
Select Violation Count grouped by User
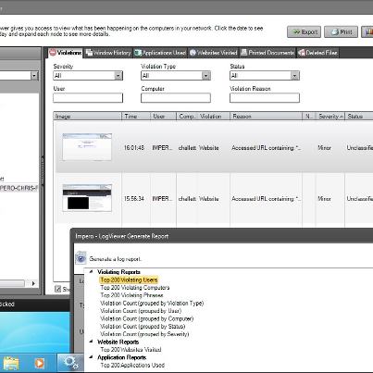tap(141, 311)
